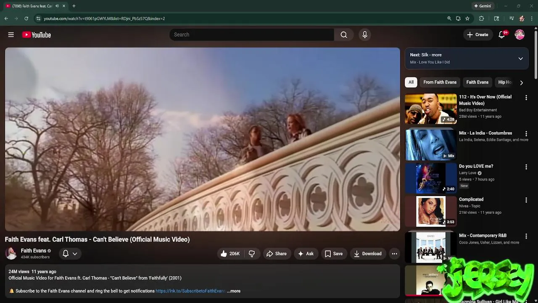Viewport: 538px width, 303px height.
Task: View site information icon in address bar
Action: coord(38,19)
